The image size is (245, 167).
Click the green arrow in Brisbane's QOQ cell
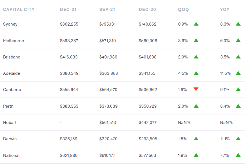pyautogui.click(x=196, y=57)
